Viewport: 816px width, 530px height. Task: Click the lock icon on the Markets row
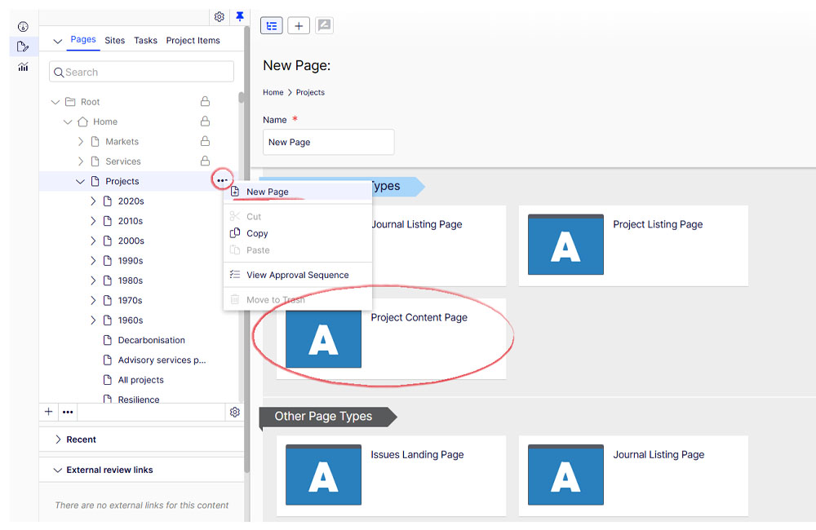(205, 140)
